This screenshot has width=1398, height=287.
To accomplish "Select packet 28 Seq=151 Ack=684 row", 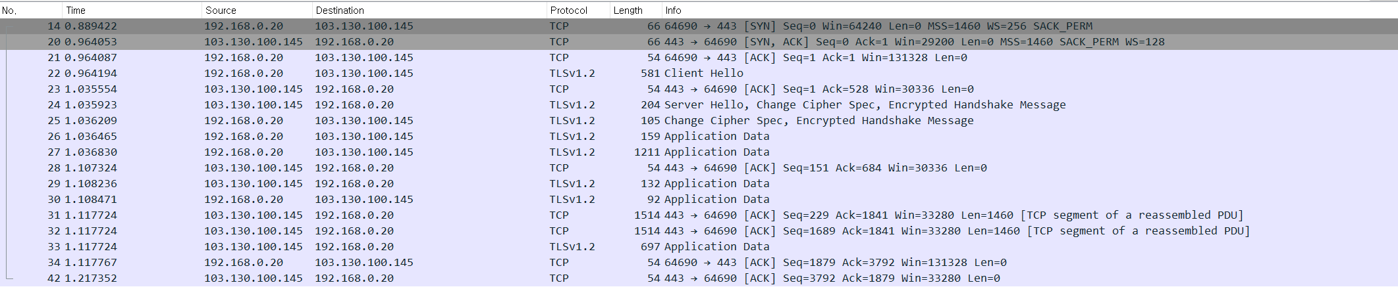I will (x=699, y=168).
